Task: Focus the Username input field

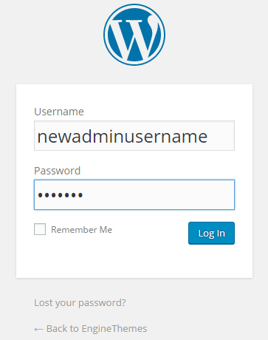Action: click(134, 135)
